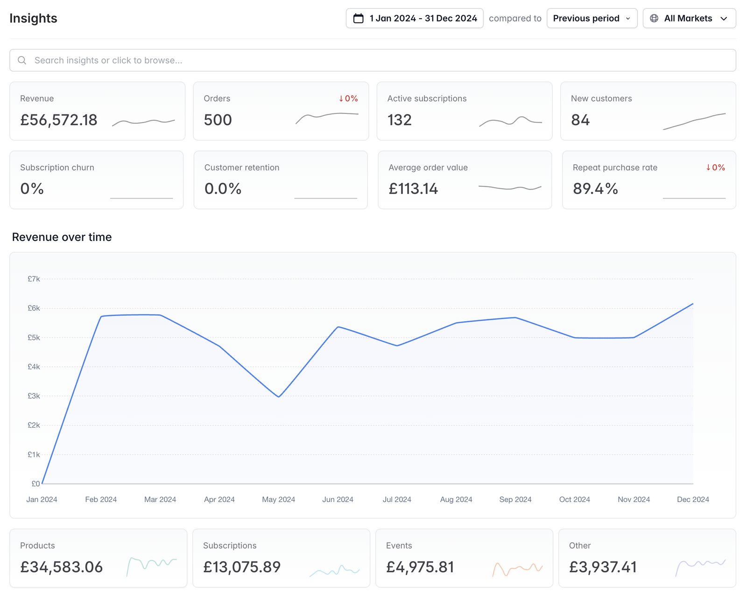
Task: Focus the Search insights input field
Action: [x=373, y=60]
